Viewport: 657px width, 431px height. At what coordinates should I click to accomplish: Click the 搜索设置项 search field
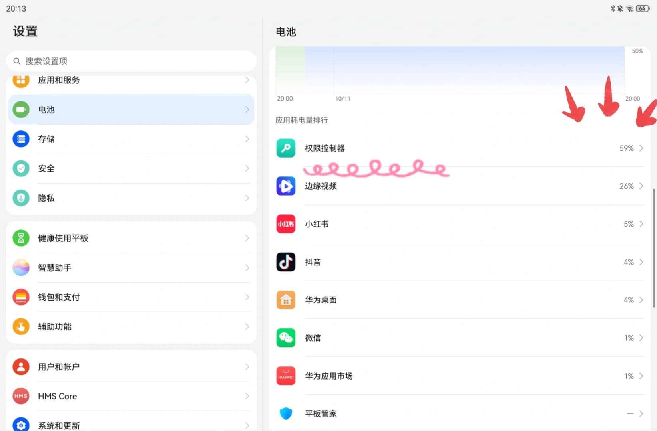pyautogui.click(x=131, y=61)
